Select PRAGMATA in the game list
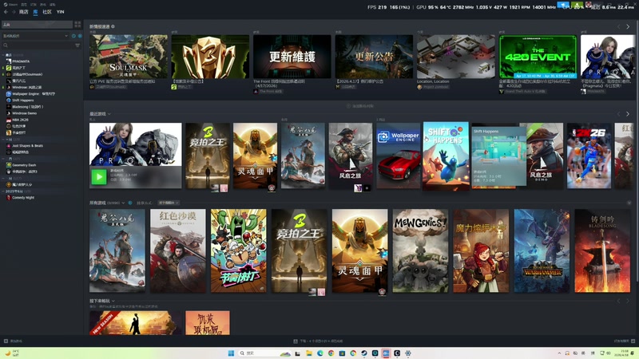Screen dimensions: 639x359 (x=21, y=61)
